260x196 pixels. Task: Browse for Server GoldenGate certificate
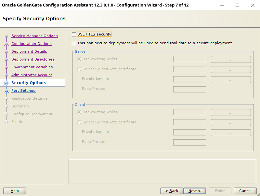pos(231,70)
